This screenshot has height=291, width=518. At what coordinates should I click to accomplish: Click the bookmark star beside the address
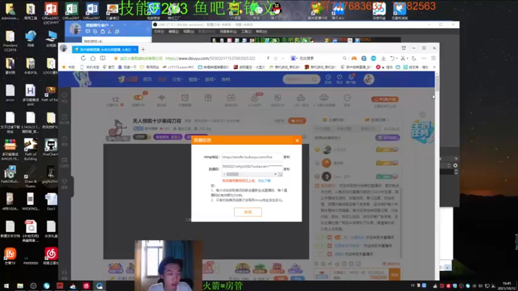click(116, 58)
